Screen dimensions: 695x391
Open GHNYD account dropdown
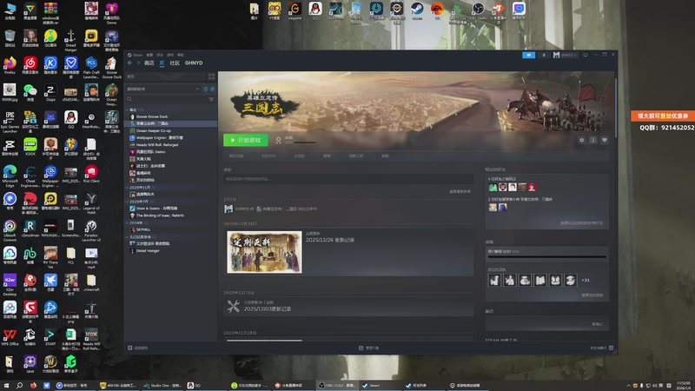(566, 55)
